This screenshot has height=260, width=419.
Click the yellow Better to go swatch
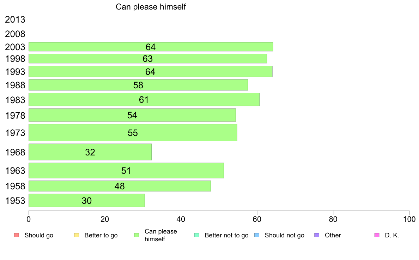tap(77, 235)
